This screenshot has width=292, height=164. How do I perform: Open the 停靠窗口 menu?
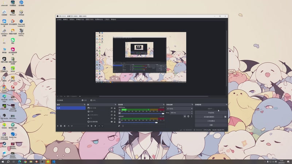click(80, 19)
